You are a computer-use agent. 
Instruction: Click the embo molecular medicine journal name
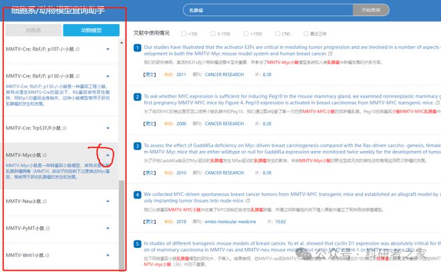[231, 222]
